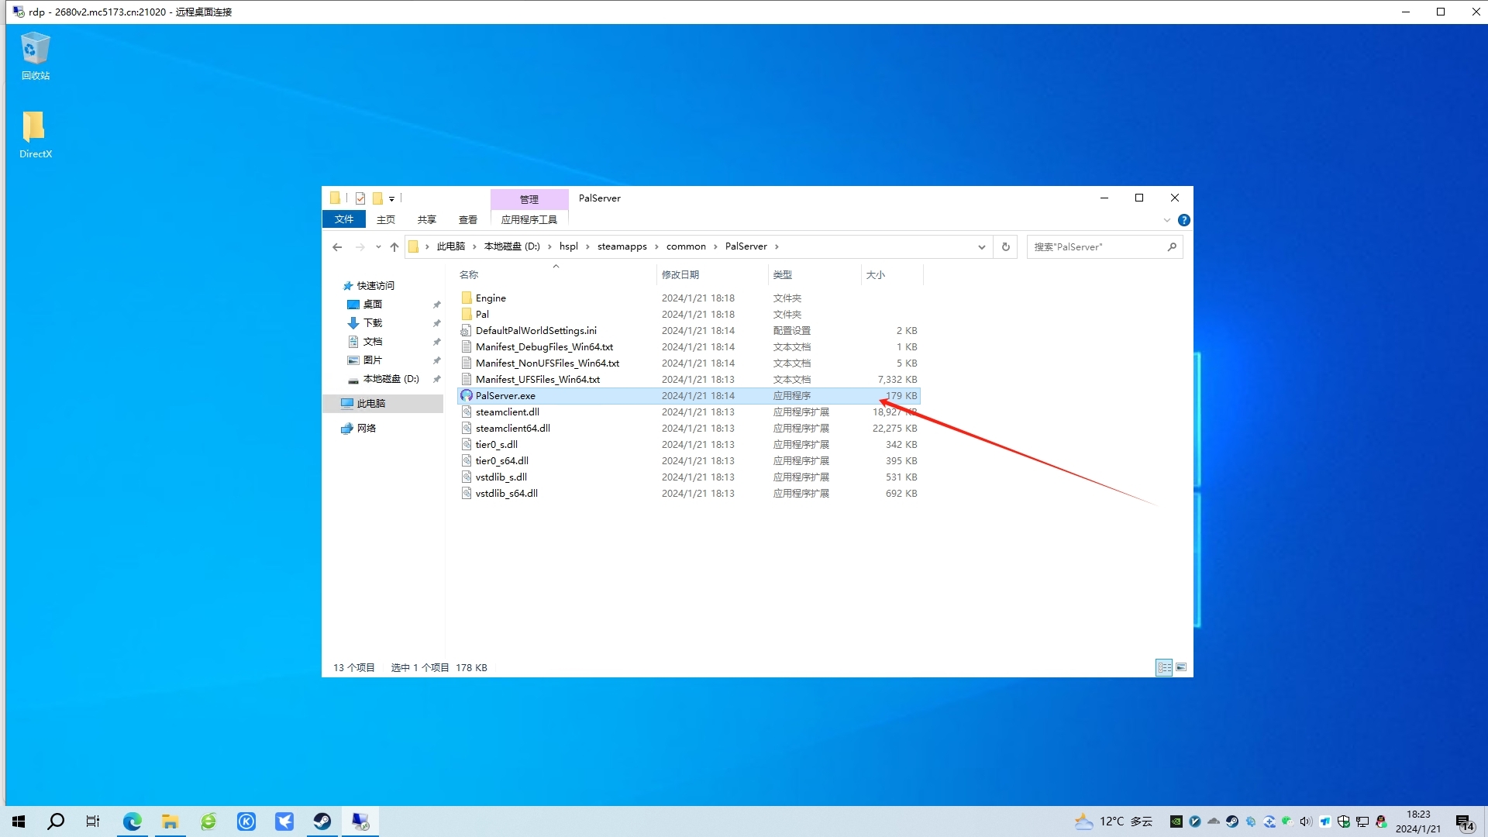Click the search magnifier icon
Viewport: 1488px width, 837px height.
click(x=1172, y=247)
